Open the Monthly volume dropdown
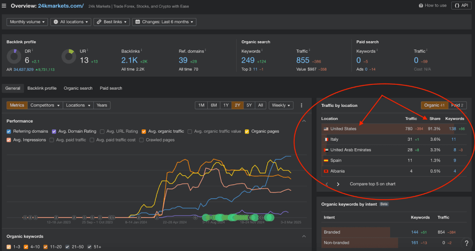475x251 pixels. (x=27, y=22)
